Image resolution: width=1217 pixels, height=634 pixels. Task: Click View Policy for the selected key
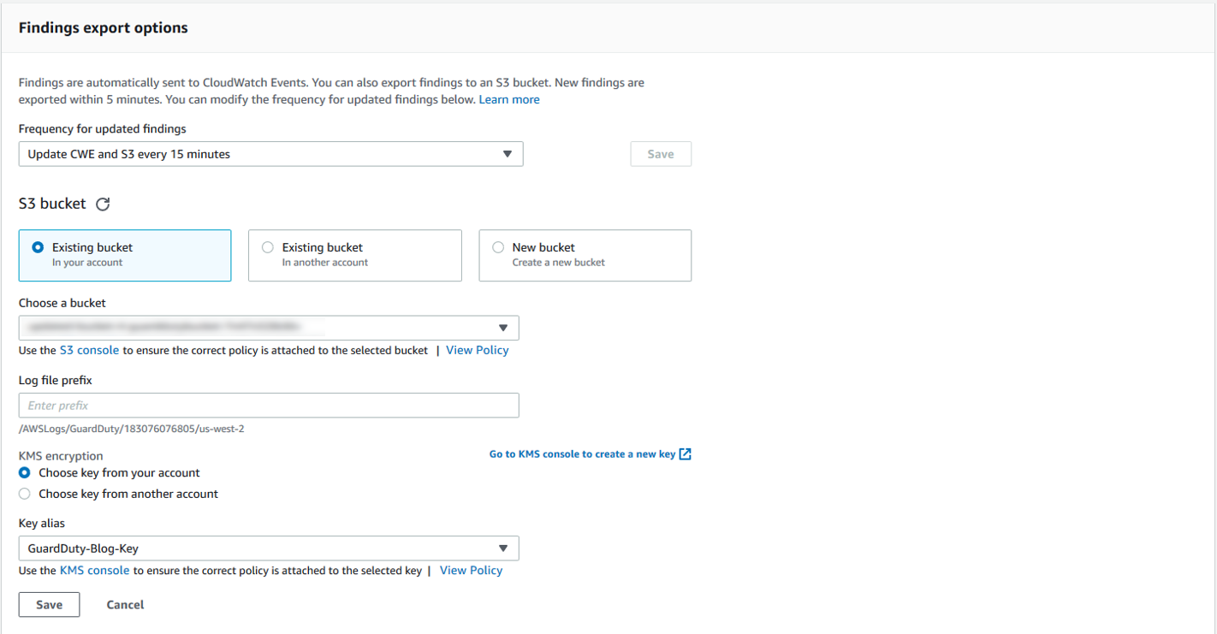click(471, 570)
